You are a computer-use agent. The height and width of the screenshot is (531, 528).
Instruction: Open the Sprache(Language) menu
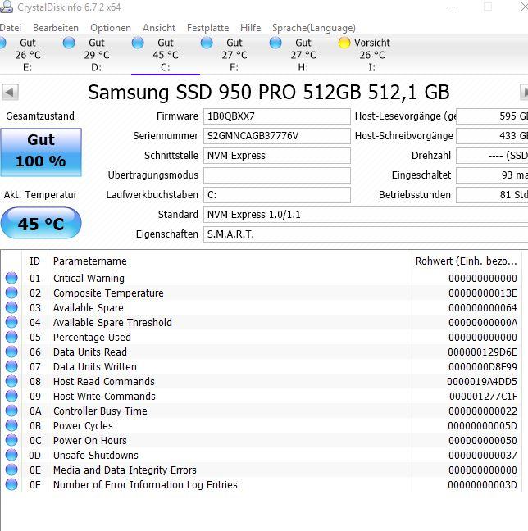point(314,28)
